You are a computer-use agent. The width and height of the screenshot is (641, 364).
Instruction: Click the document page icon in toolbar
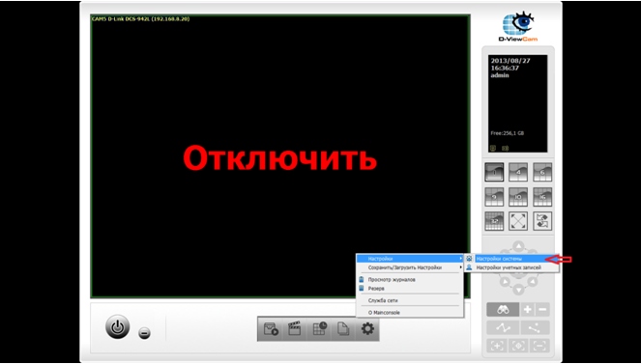coord(343,328)
